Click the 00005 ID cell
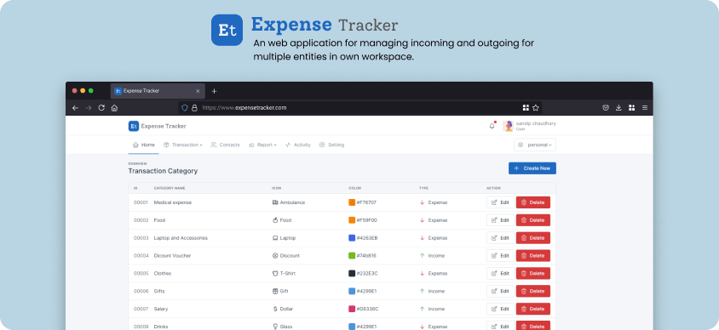Viewport: 719px width, 330px height. point(141,273)
